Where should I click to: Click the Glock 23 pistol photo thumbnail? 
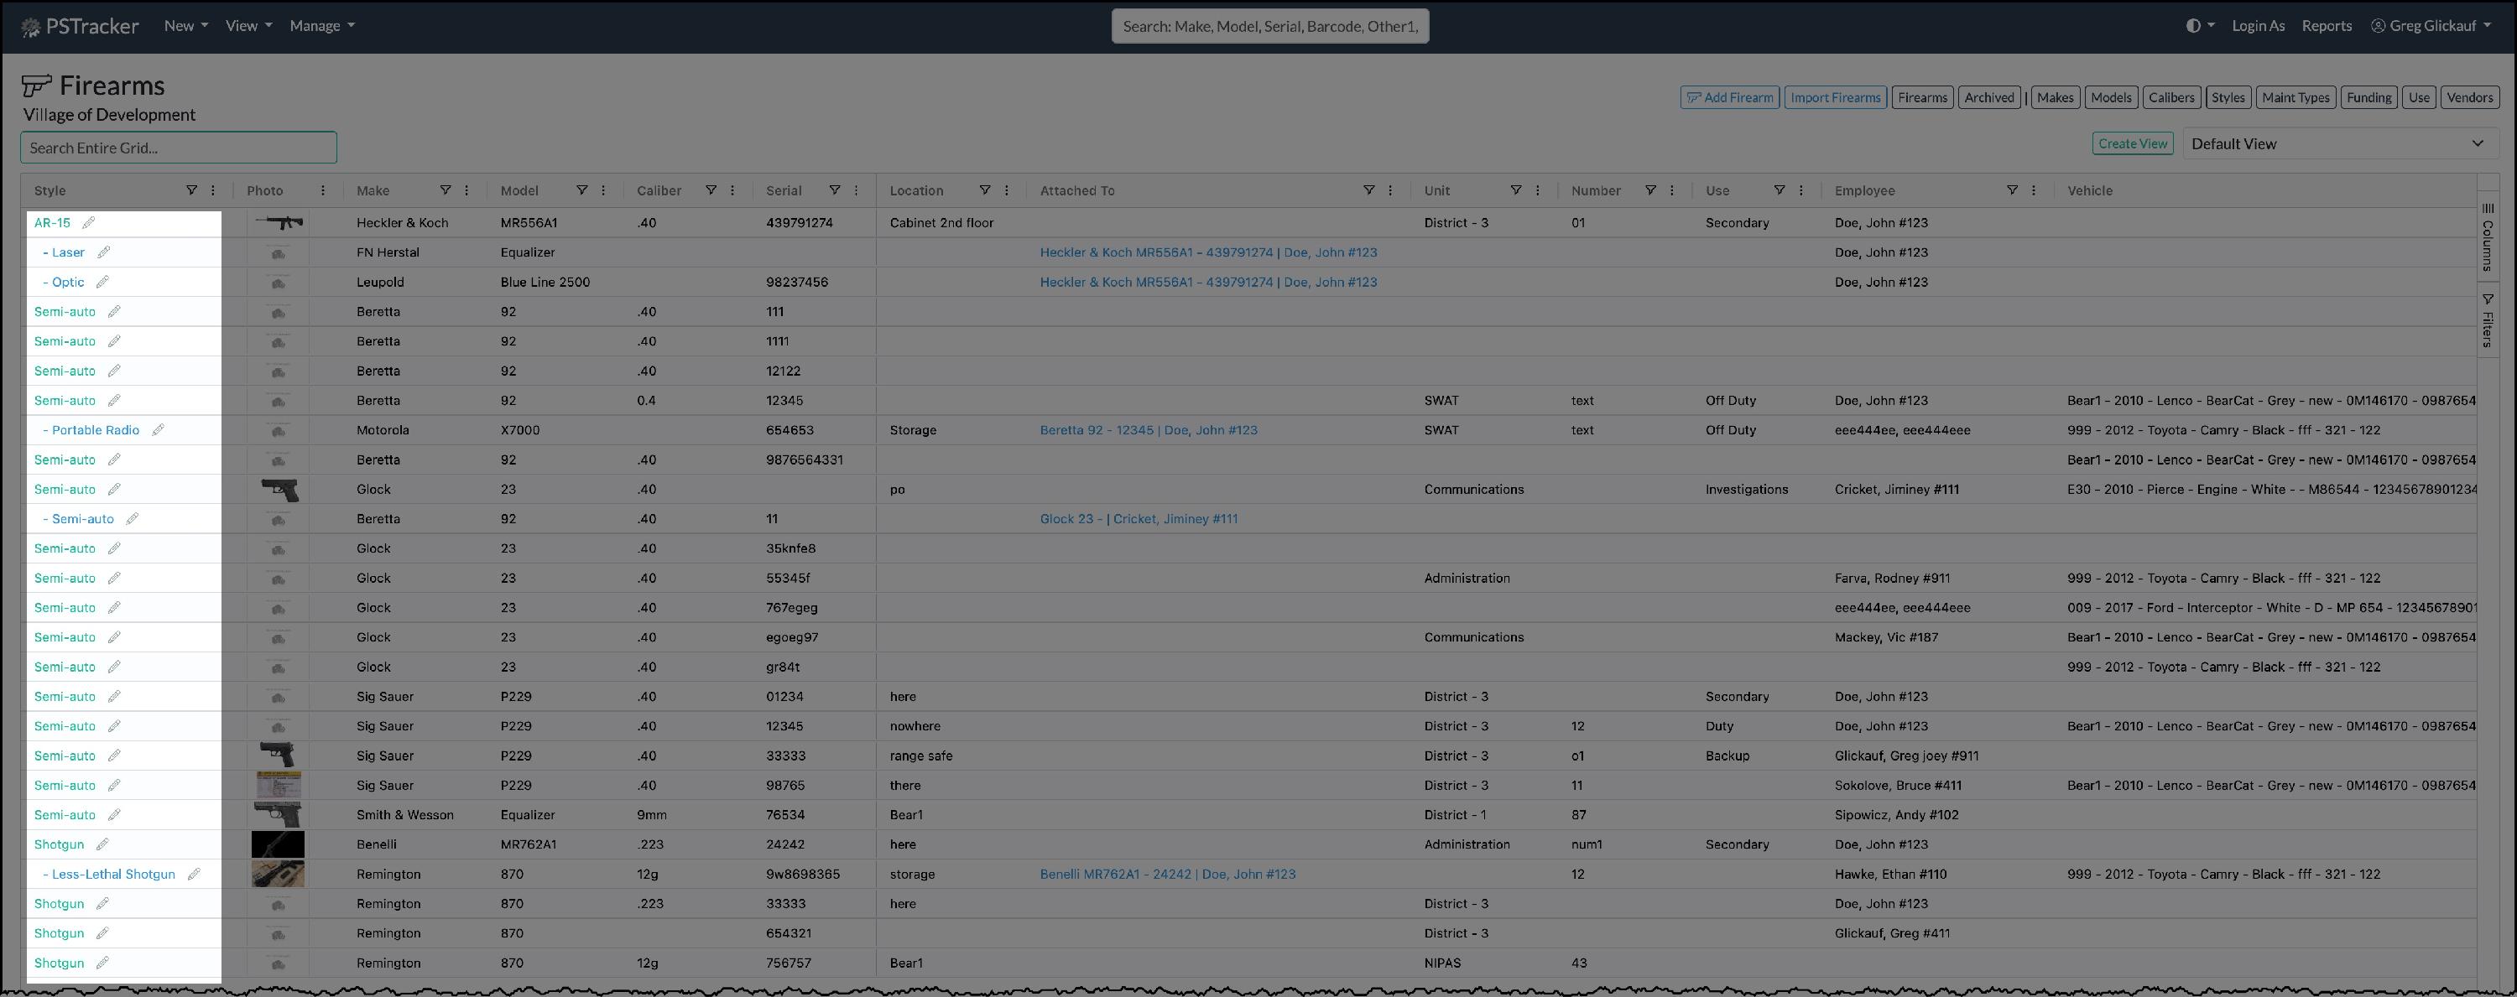click(279, 489)
